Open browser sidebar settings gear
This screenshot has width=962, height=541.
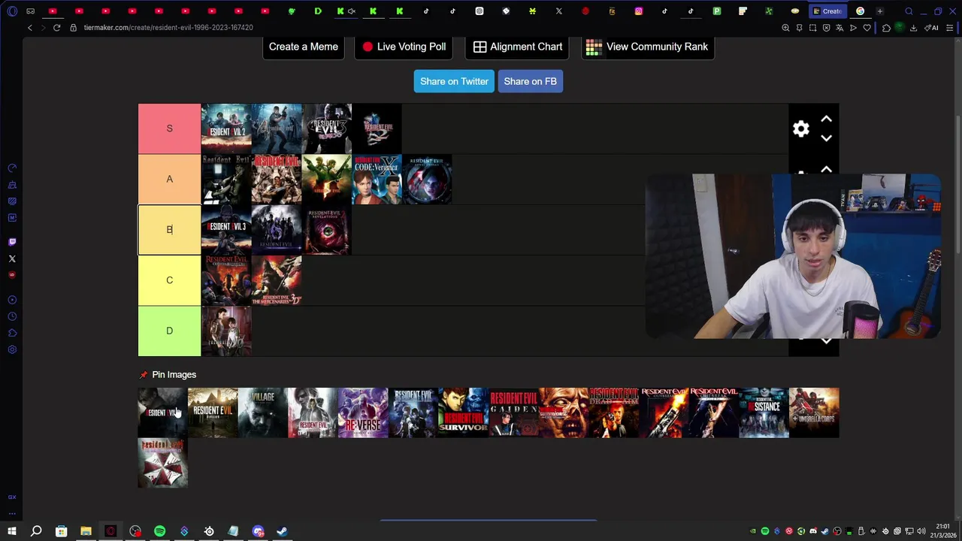[12, 349]
